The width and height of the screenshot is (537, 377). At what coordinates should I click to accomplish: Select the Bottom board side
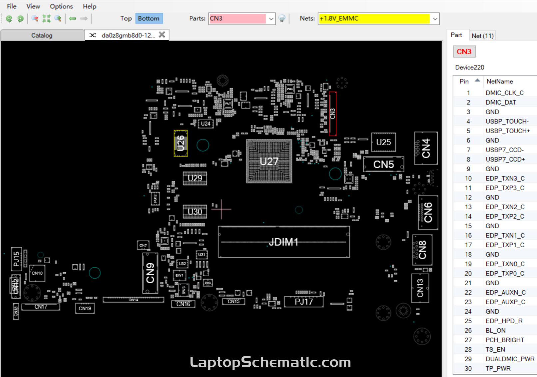pos(149,18)
